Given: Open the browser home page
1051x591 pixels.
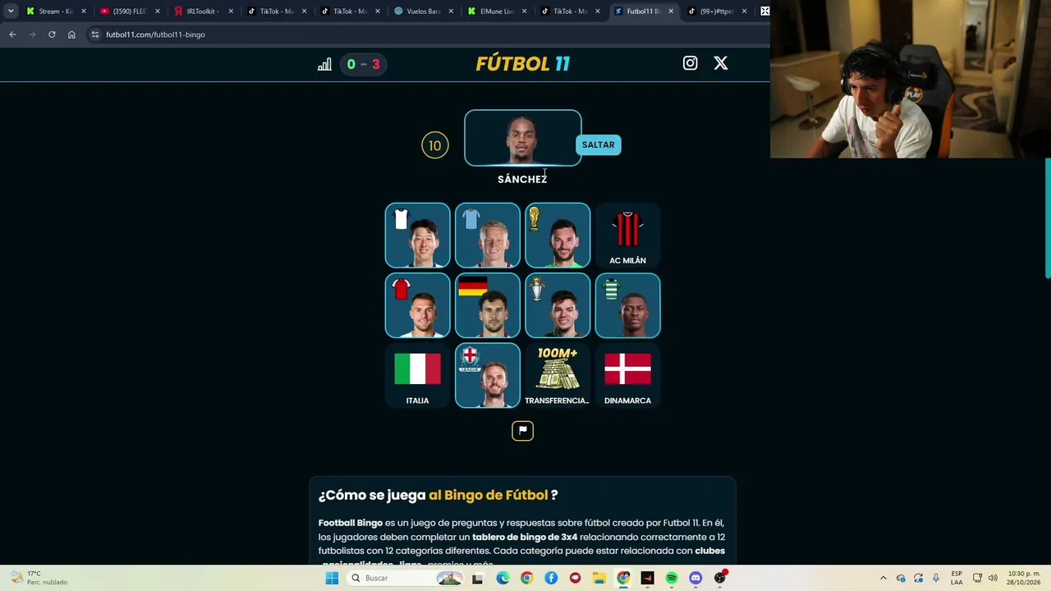Looking at the screenshot, I should click(x=71, y=34).
